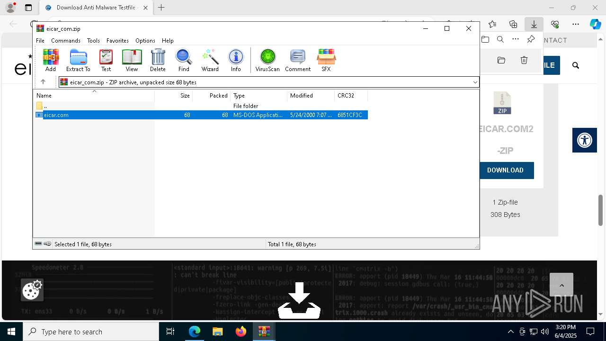This screenshot has height=341, width=606.
Task: Select the parent folder '..' row
Action: coord(201,106)
